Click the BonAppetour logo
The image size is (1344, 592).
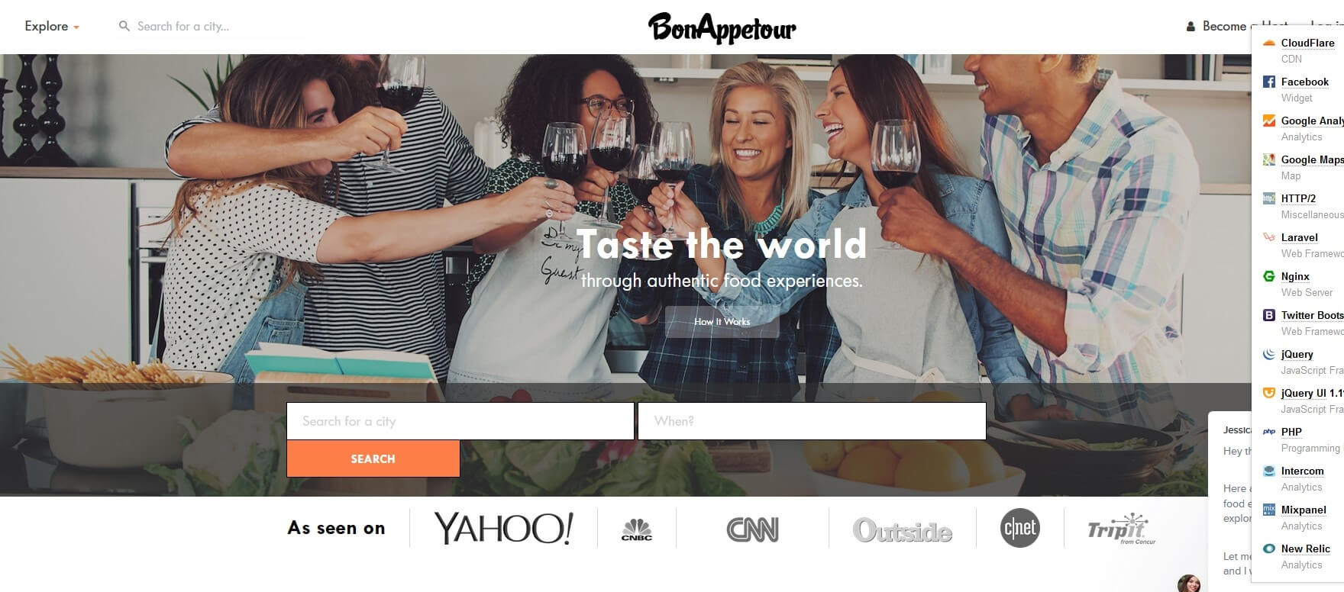coord(722,28)
